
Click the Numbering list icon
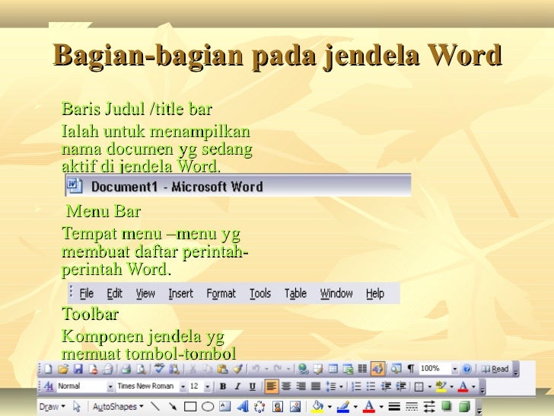click(x=356, y=386)
